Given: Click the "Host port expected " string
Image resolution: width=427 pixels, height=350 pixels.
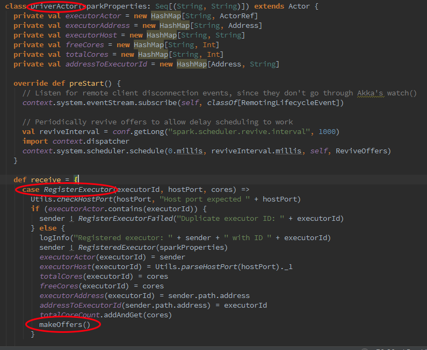Looking at the screenshot, I should click(x=205, y=199).
